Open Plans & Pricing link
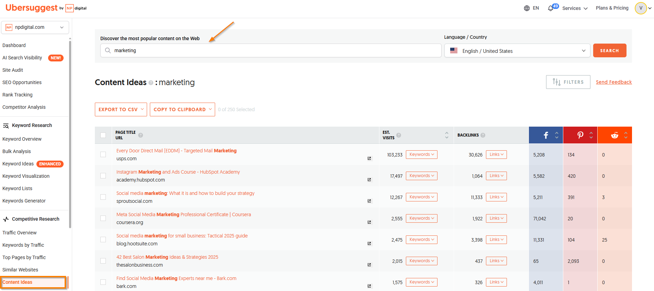 [x=612, y=8]
